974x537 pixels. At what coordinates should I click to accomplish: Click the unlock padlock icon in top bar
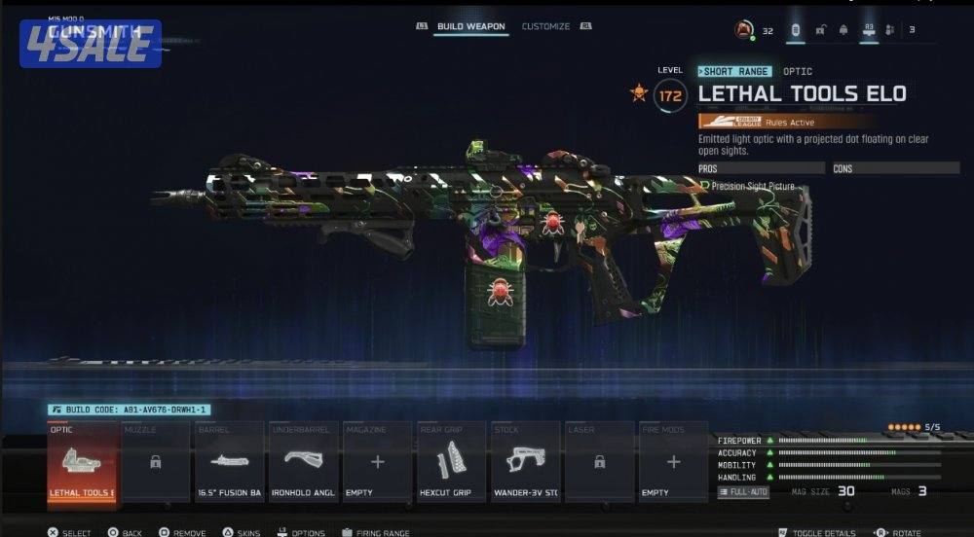pyautogui.click(x=820, y=30)
